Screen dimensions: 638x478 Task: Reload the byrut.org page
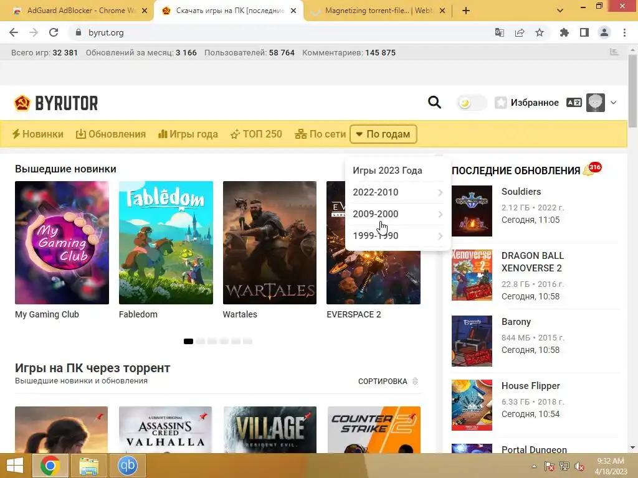coord(54,32)
